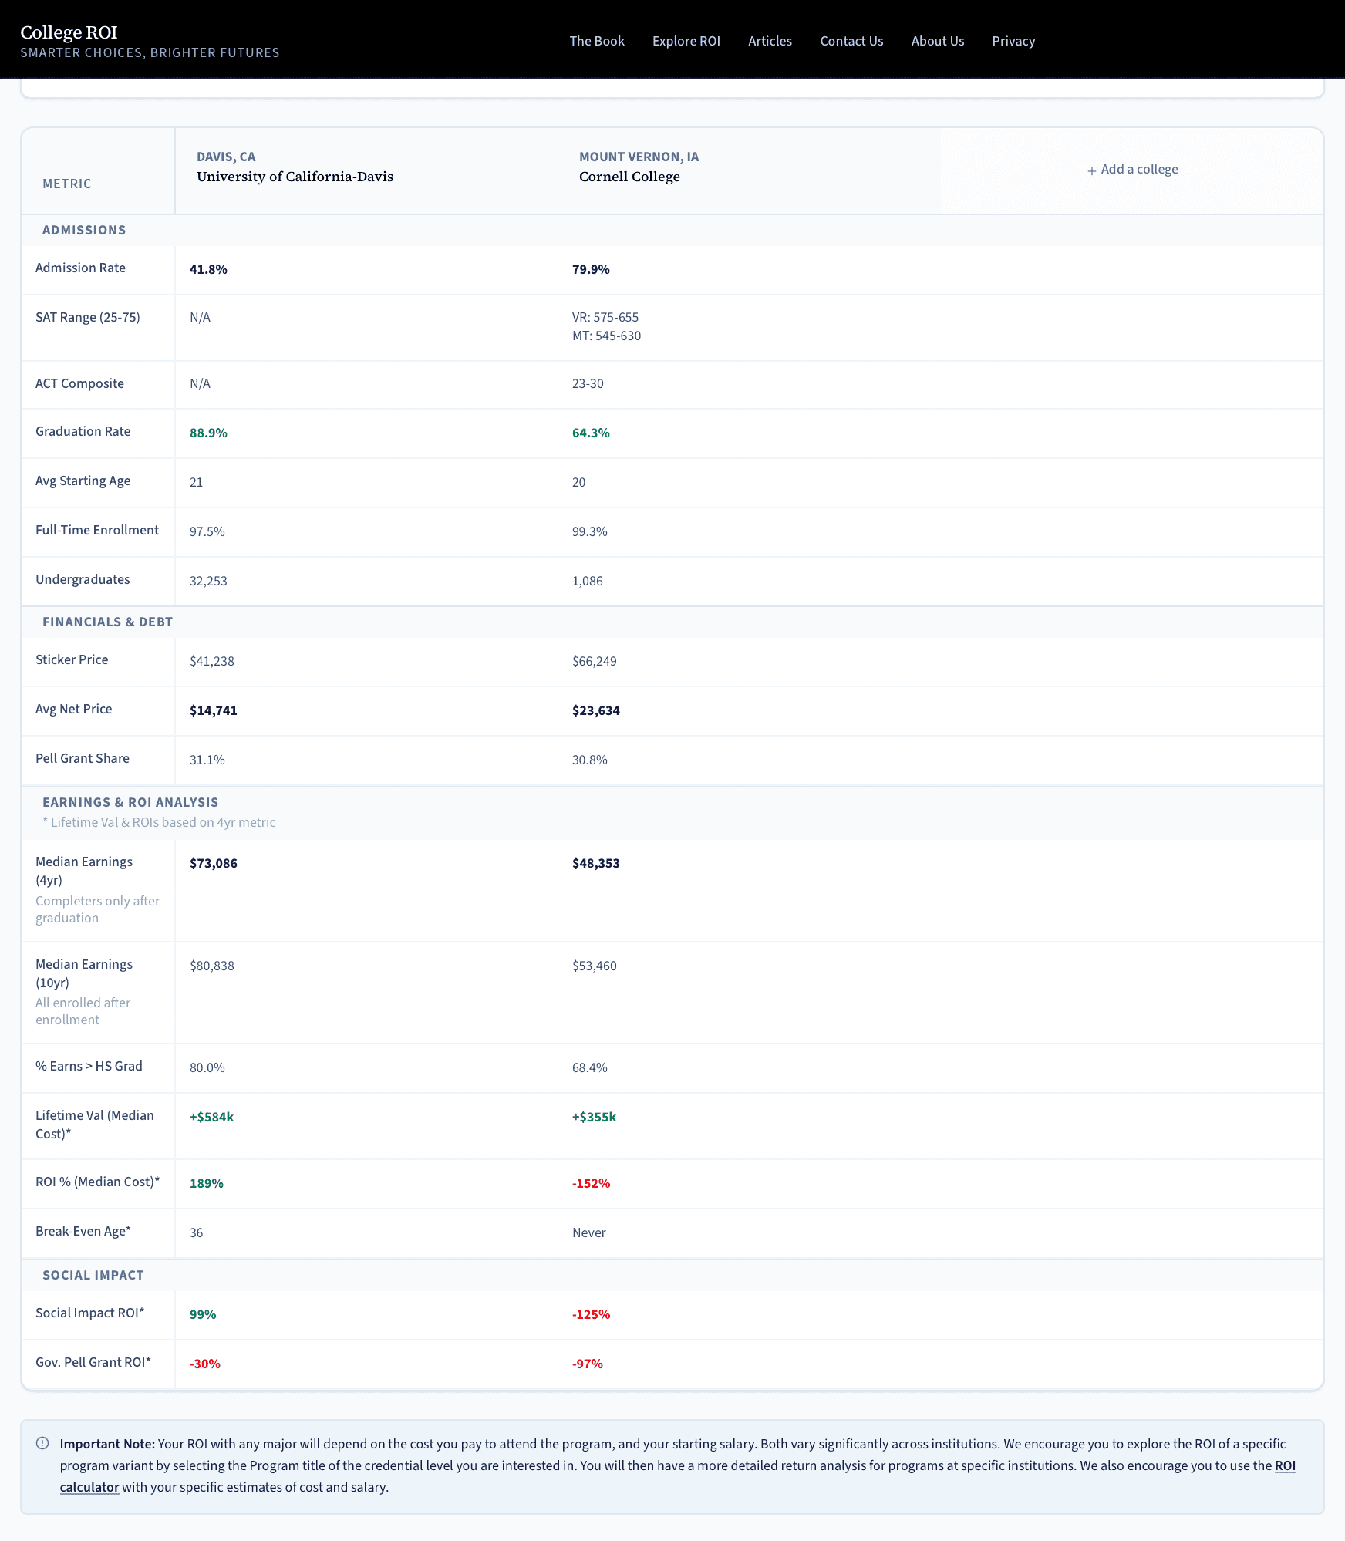Viewport: 1345px width, 1541px height.
Task: Click the Avg Net Price label
Action: (x=74, y=709)
